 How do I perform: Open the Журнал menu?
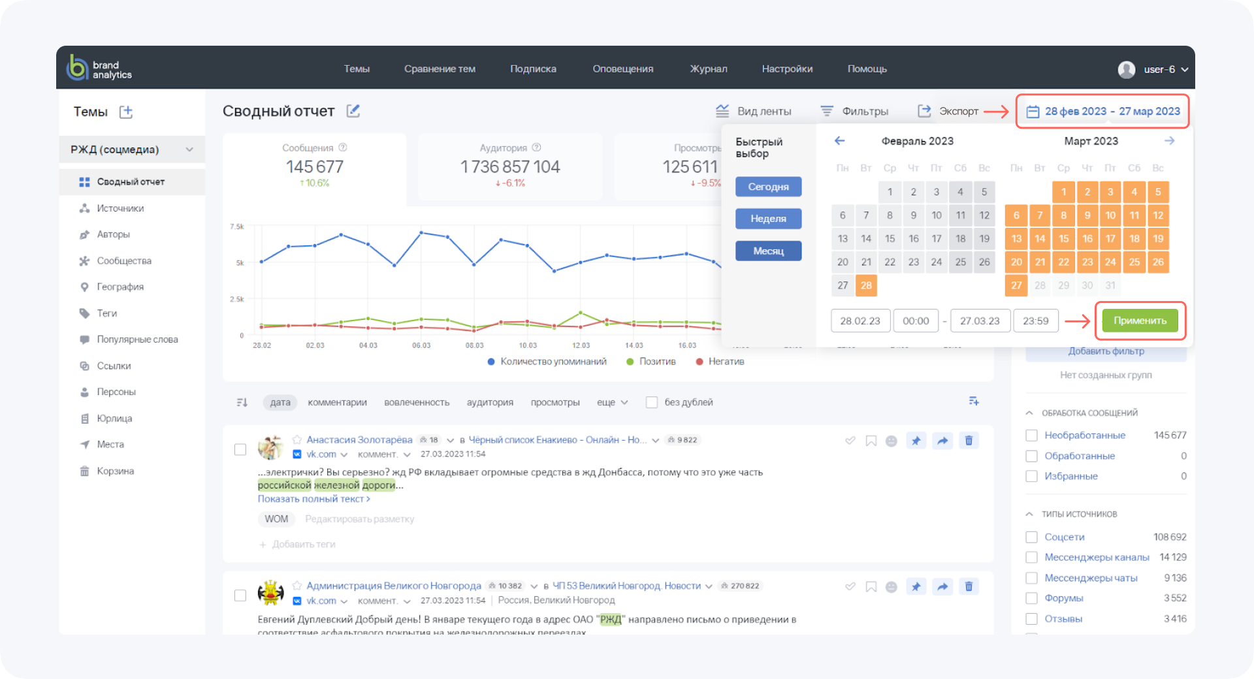pyautogui.click(x=709, y=69)
